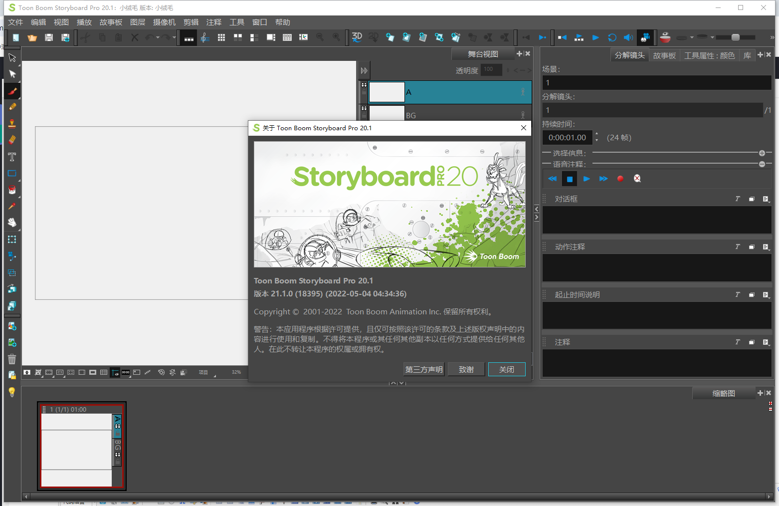Select the Hand pan tool

point(12,223)
